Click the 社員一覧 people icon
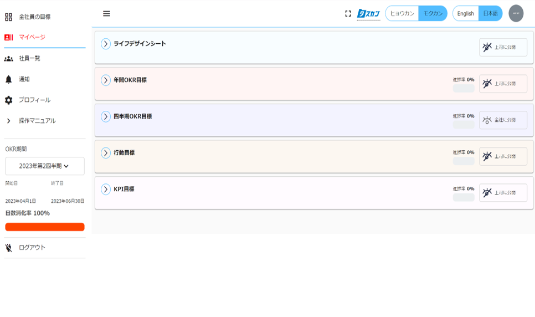 click(x=8, y=58)
